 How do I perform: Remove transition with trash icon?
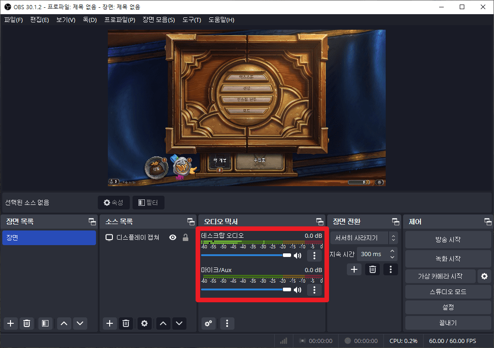coord(372,269)
